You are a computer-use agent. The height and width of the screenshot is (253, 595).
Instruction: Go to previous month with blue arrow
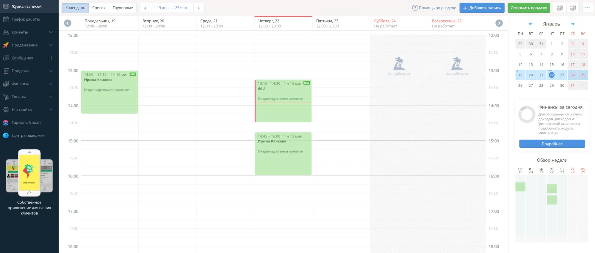(x=530, y=24)
